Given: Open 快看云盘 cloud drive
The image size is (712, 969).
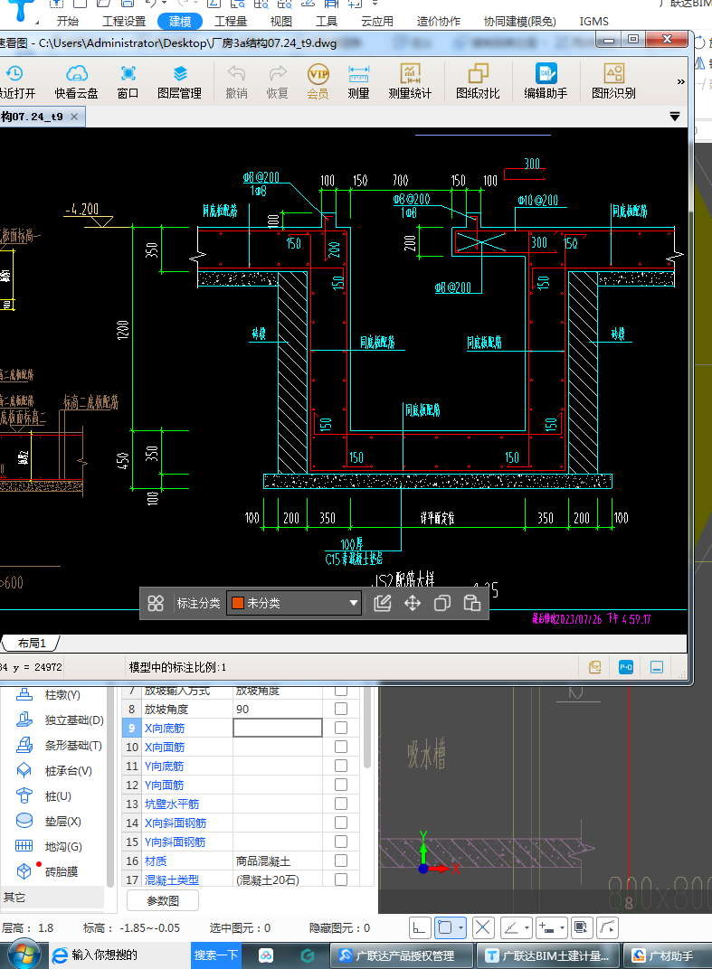Looking at the screenshot, I should click(76, 82).
